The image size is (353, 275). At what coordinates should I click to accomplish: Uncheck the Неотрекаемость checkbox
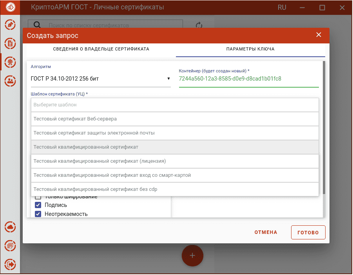coord(38,214)
